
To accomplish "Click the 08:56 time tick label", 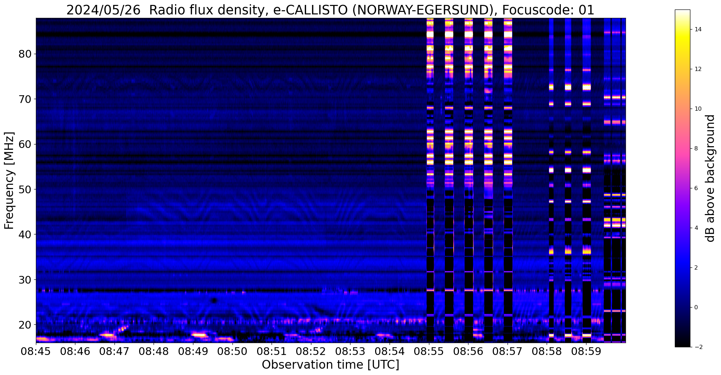I will point(468,351).
